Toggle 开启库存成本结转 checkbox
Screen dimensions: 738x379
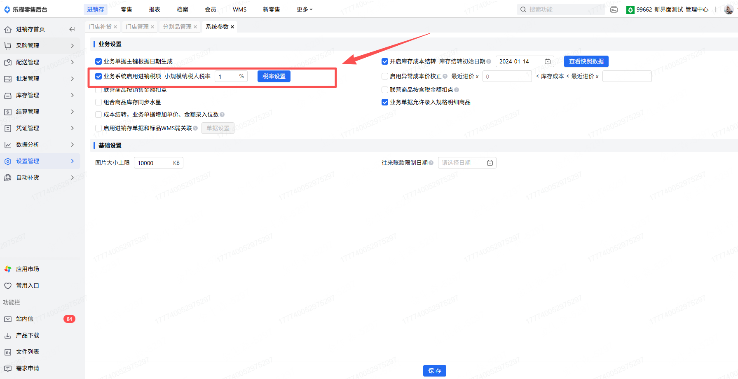click(x=385, y=61)
